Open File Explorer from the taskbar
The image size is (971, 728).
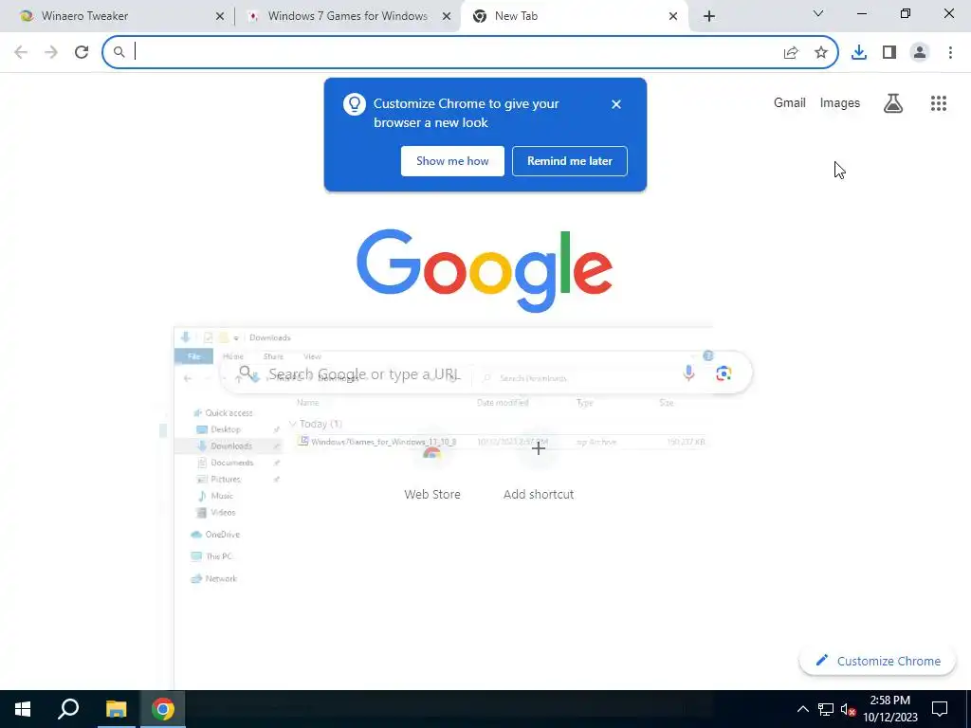pyautogui.click(x=116, y=709)
